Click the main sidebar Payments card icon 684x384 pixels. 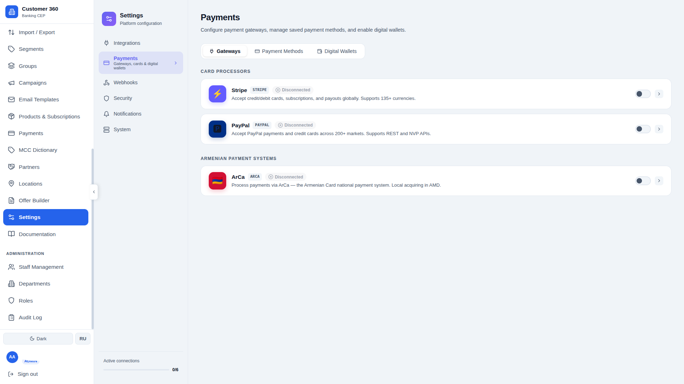point(11,133)
